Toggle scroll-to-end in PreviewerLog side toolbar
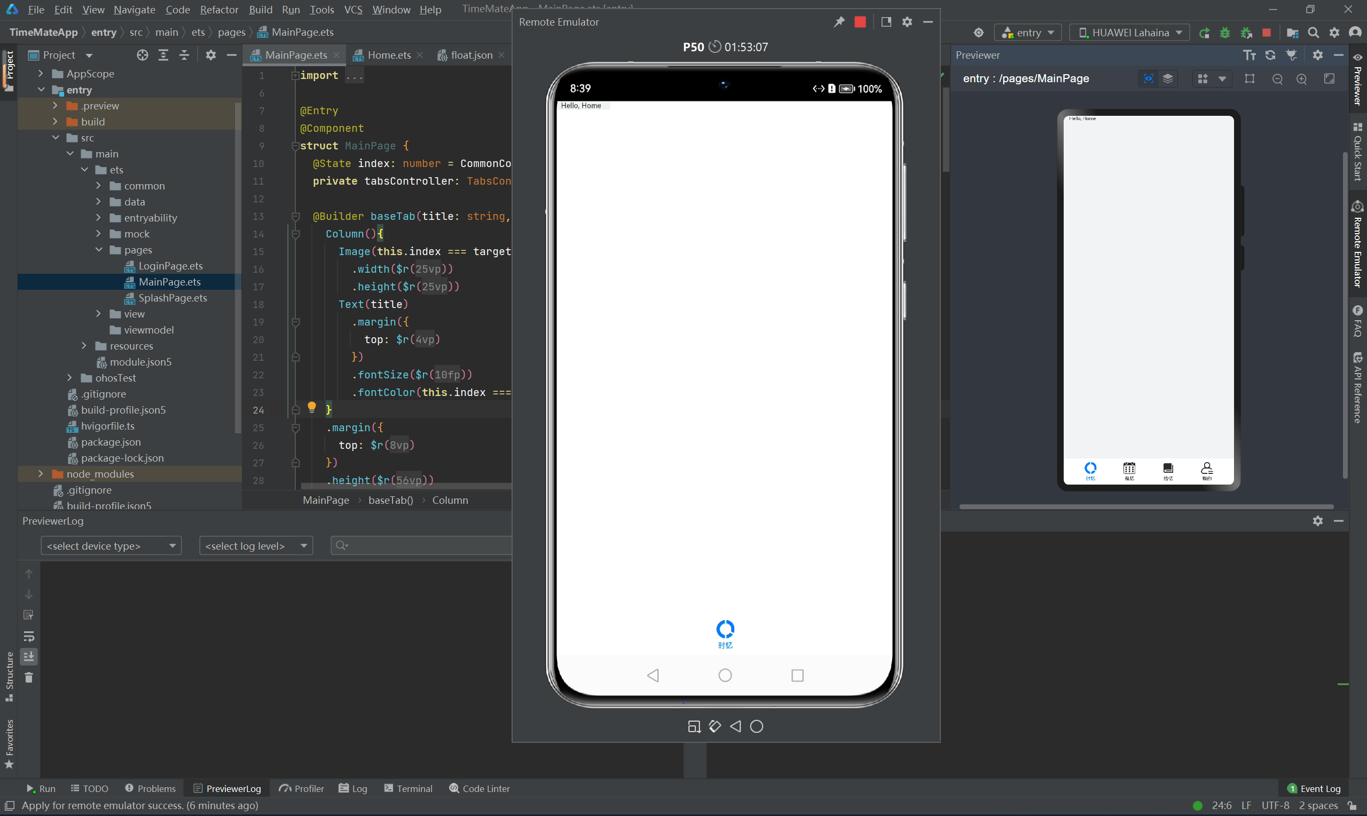Viewport: 1367px width, 816px height. click(x=29, y=656)
